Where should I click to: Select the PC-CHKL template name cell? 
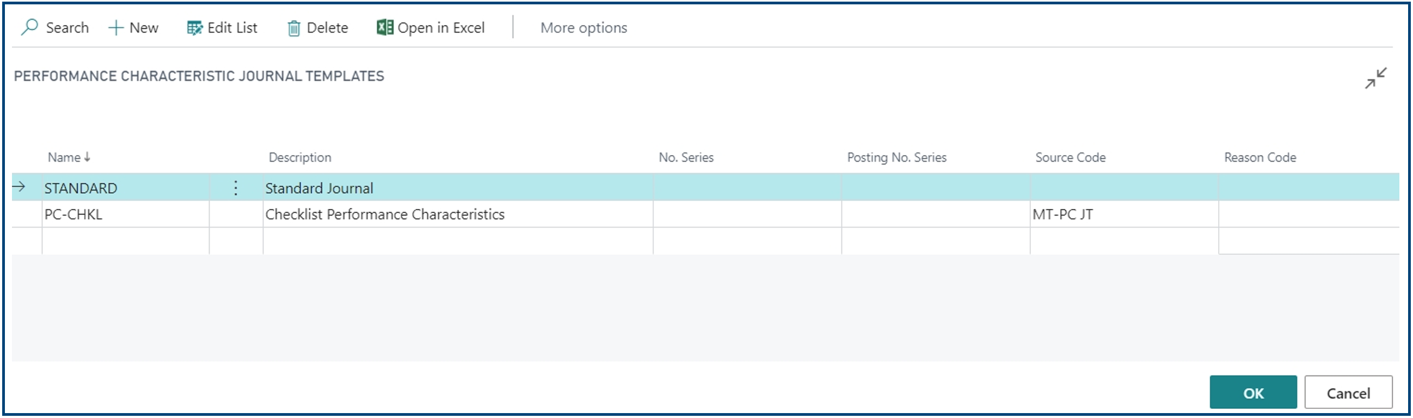coord(126,214)
